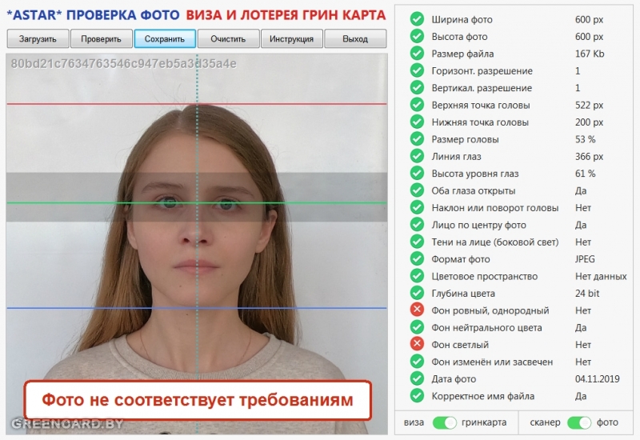Click check icon beside Дата фото

tap(417, 378)
